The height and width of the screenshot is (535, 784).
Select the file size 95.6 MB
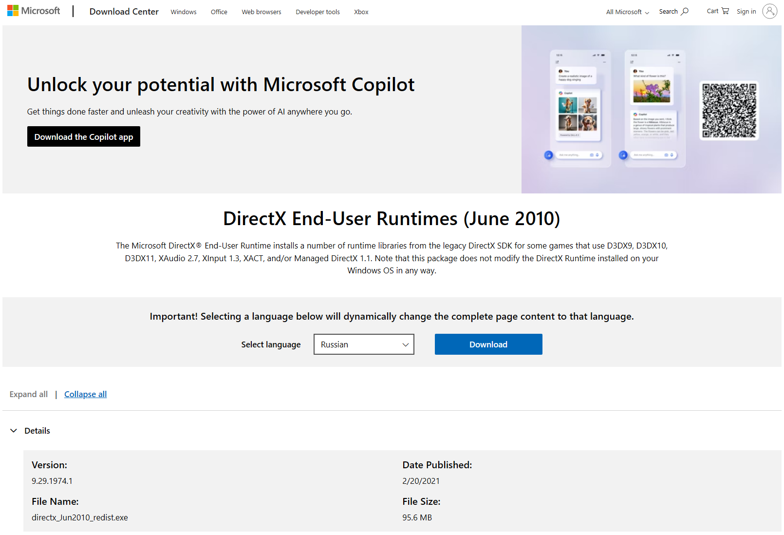coord(417,517)
